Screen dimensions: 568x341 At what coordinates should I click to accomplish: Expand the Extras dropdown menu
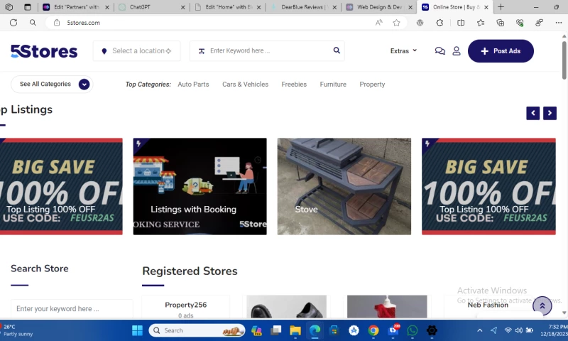tap(403, 50)
